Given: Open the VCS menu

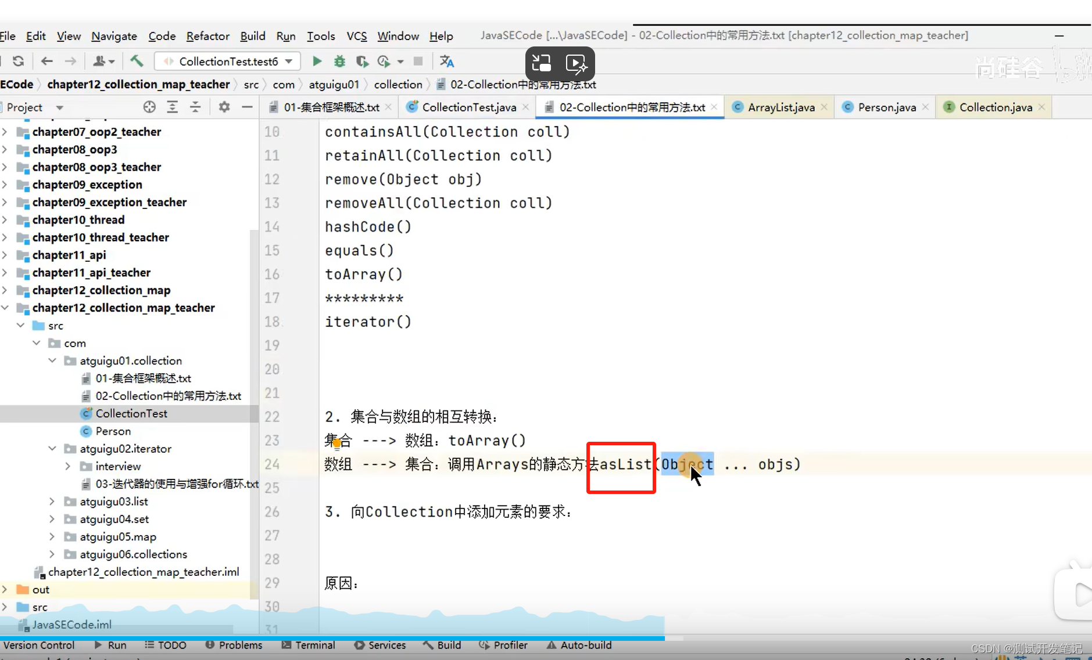Looking at the screenshot, I should point(357,36).
